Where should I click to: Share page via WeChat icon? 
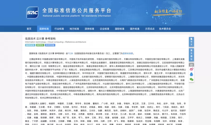click(x=191, y=79)
